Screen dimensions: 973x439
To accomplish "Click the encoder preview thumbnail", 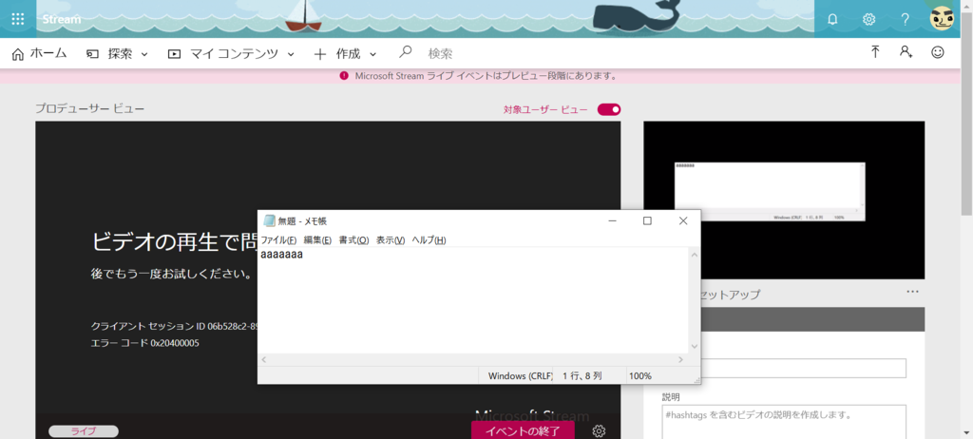I will (784, 200).
